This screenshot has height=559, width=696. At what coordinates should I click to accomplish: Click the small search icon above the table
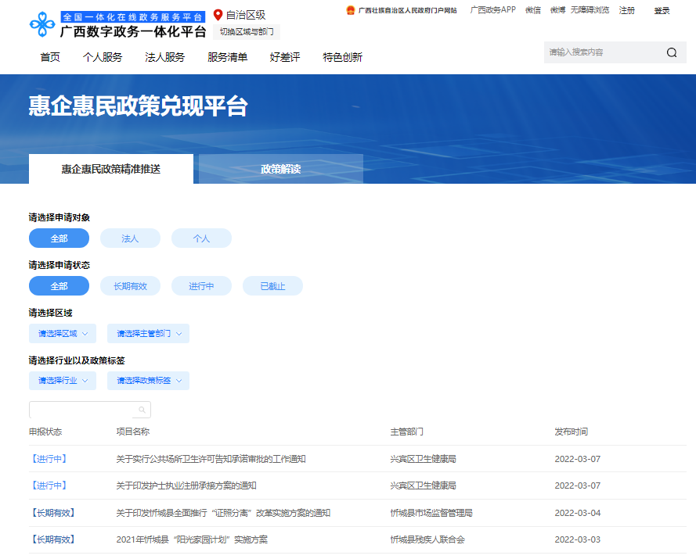click(142, 410)
